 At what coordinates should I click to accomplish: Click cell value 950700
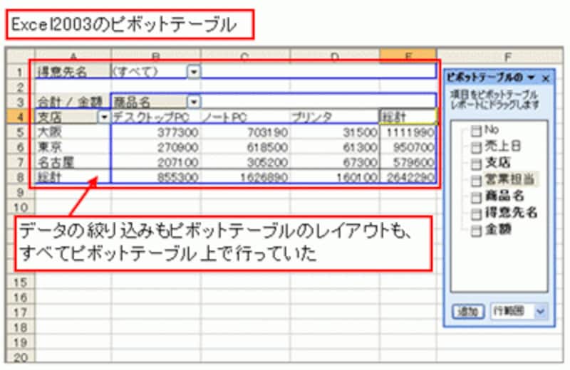coord(408,147)
